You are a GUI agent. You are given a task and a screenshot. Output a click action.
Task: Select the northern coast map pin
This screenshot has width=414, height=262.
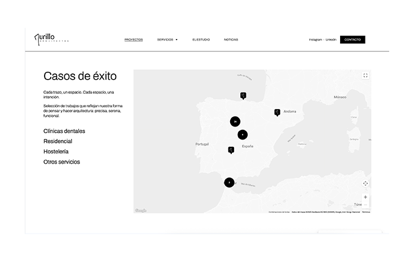pos(243,95)
